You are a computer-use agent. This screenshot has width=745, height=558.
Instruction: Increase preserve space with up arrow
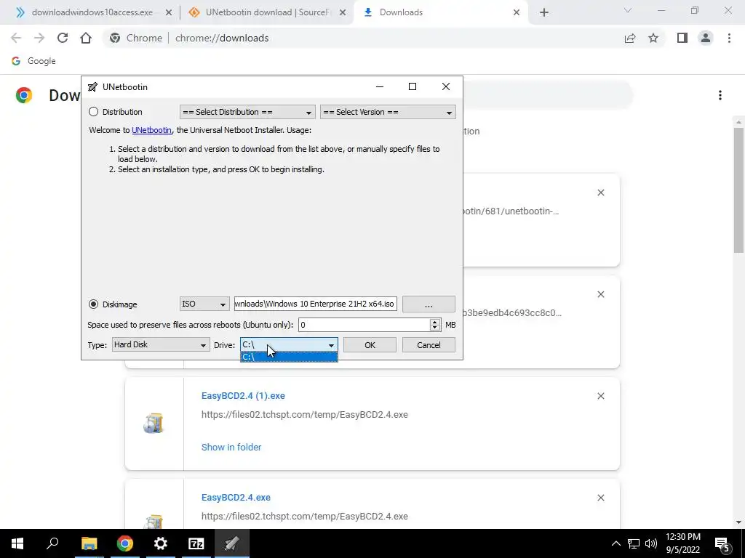tap(435, 322)
